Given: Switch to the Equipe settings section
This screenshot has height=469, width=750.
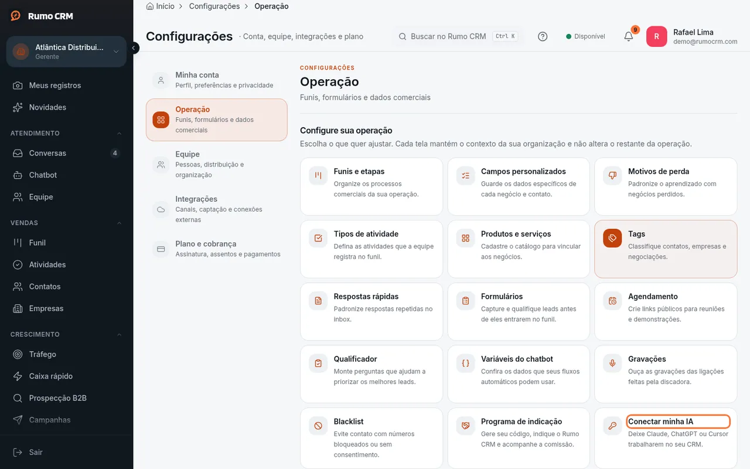Looking at the screenshot, I should click(216, 164).
